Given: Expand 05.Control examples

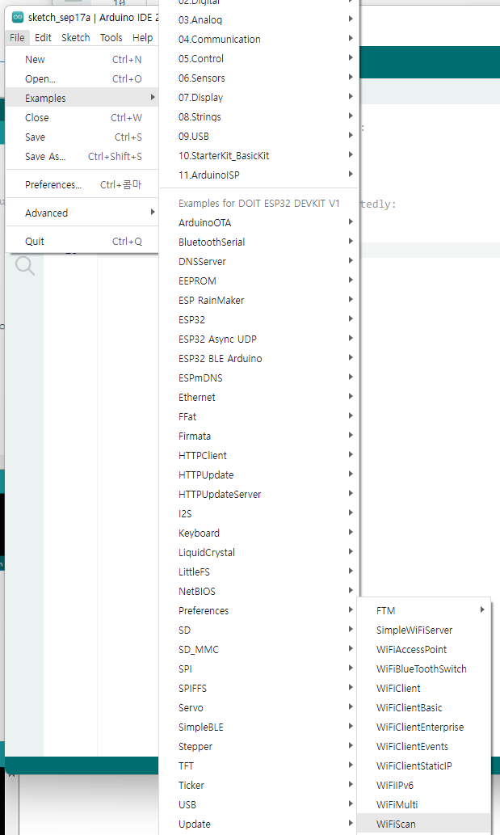Looking at the screenshot, I should tap(259, 58).
